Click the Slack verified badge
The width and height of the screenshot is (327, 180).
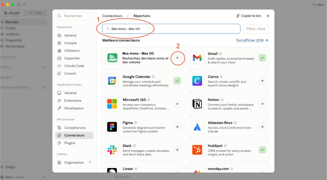pyautogui.click(x=134, y=146)
